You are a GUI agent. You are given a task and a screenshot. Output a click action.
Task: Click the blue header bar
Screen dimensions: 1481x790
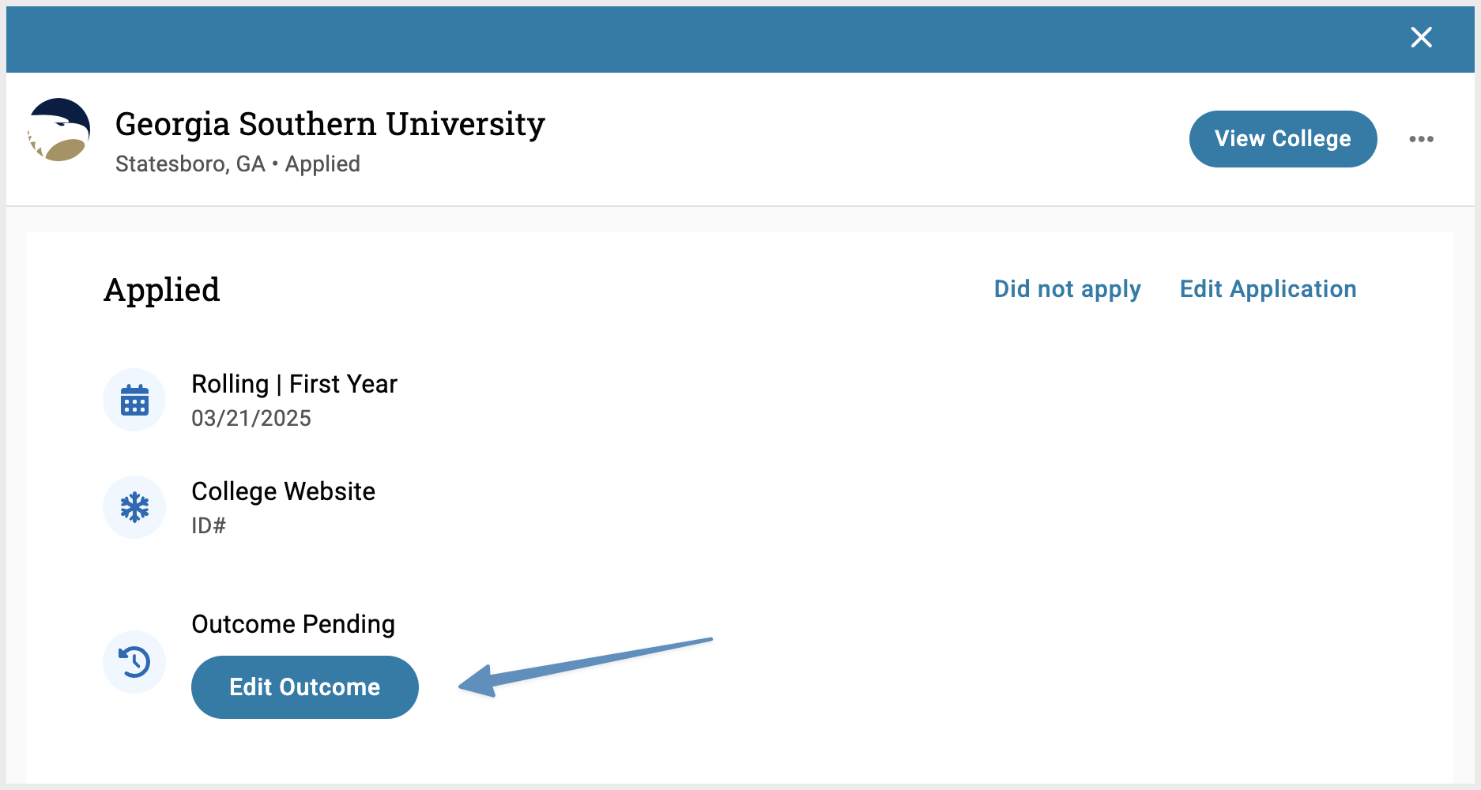pos(740,39)
